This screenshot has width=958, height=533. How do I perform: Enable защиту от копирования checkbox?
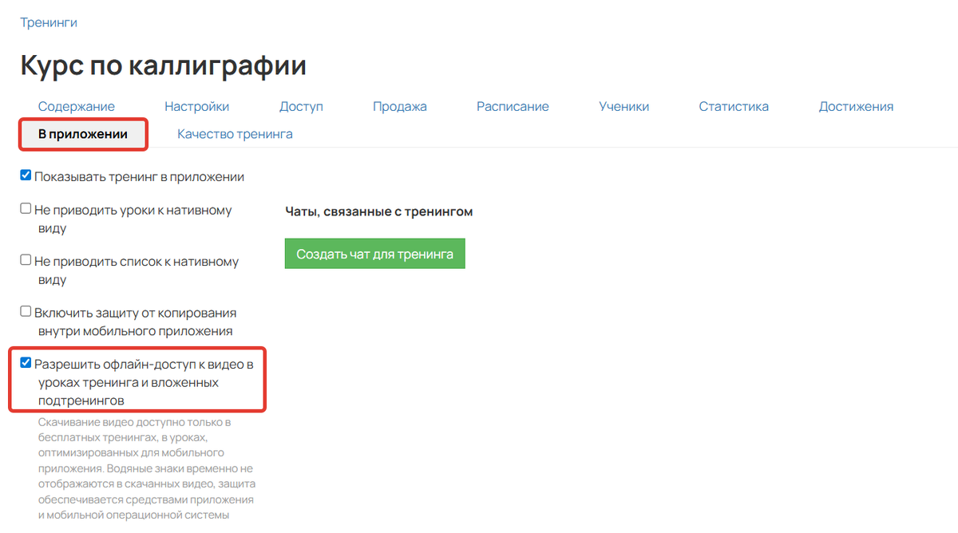[x=26, y=311]
